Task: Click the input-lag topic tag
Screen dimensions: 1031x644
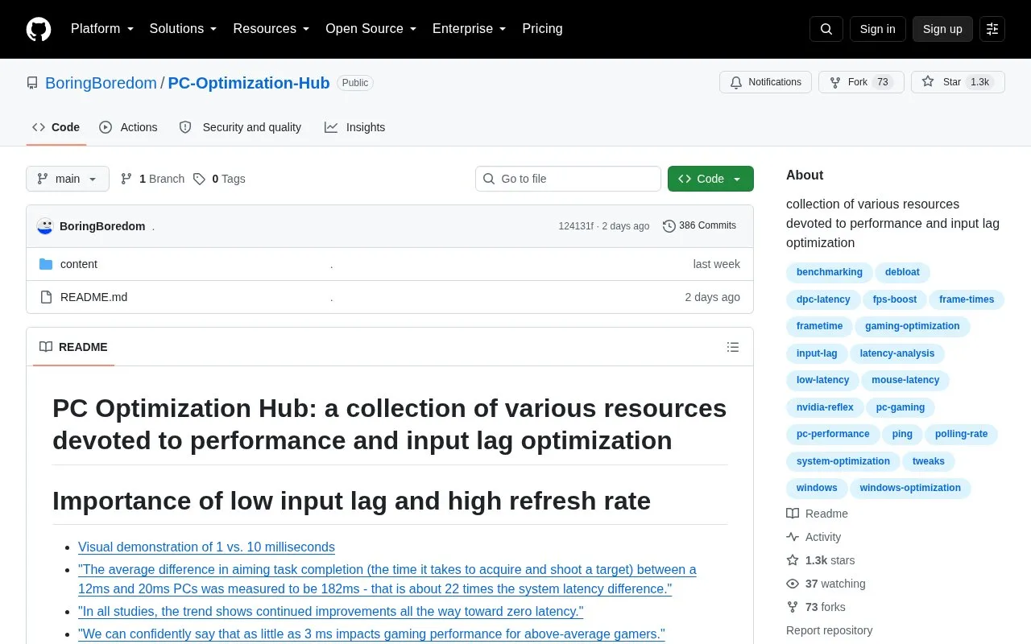Action: point(817,353)
